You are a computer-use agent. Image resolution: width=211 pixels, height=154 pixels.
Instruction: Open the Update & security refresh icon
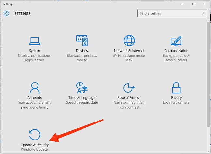coord(35,135)
